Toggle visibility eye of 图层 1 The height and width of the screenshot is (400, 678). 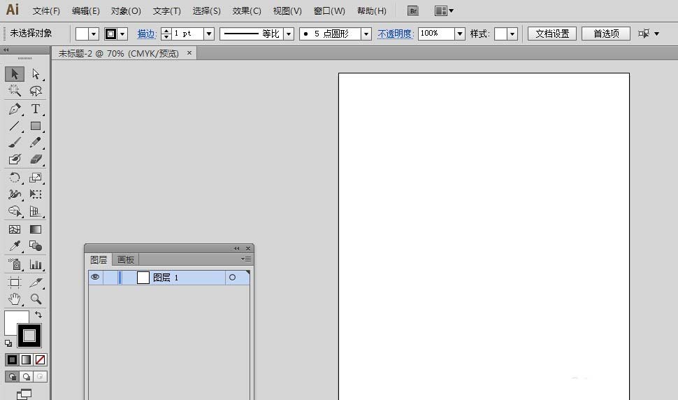95,277
